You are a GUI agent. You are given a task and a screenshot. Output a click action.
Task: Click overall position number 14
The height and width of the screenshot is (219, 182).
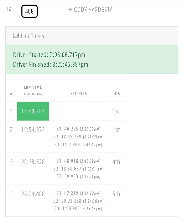point(9,10)
